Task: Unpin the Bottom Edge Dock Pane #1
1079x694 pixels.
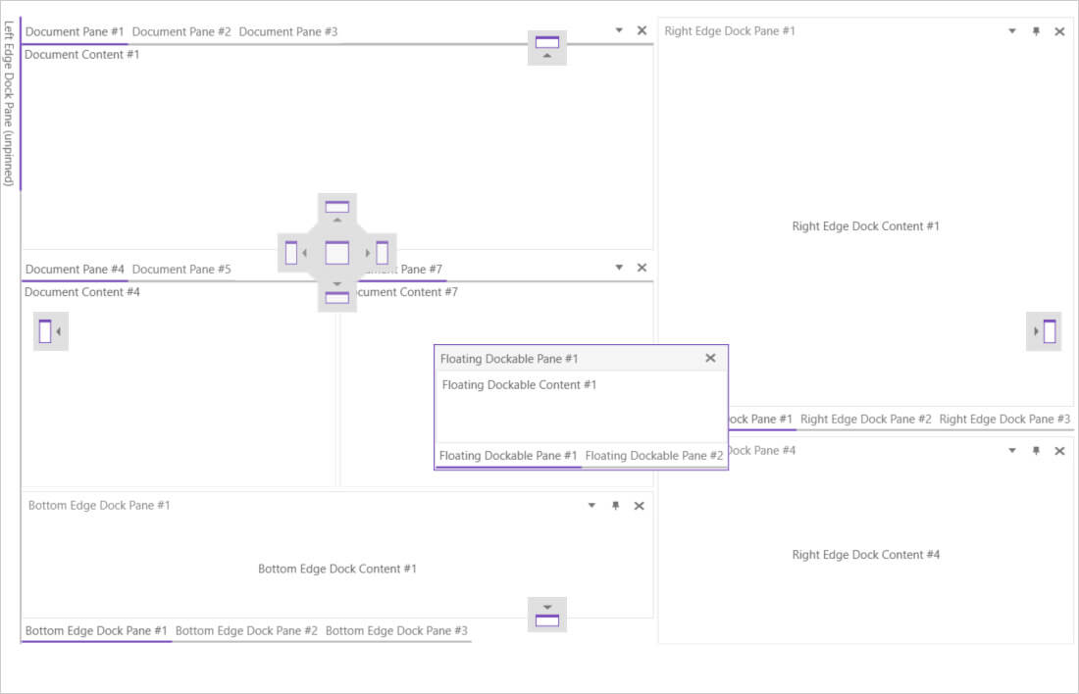Action: 616,506
